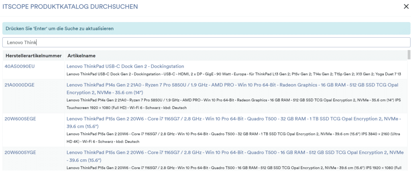Click the 'ITSCOPE PRODUKTKATALOG DURCHSUCHEN' dialog title

[70, 7]
